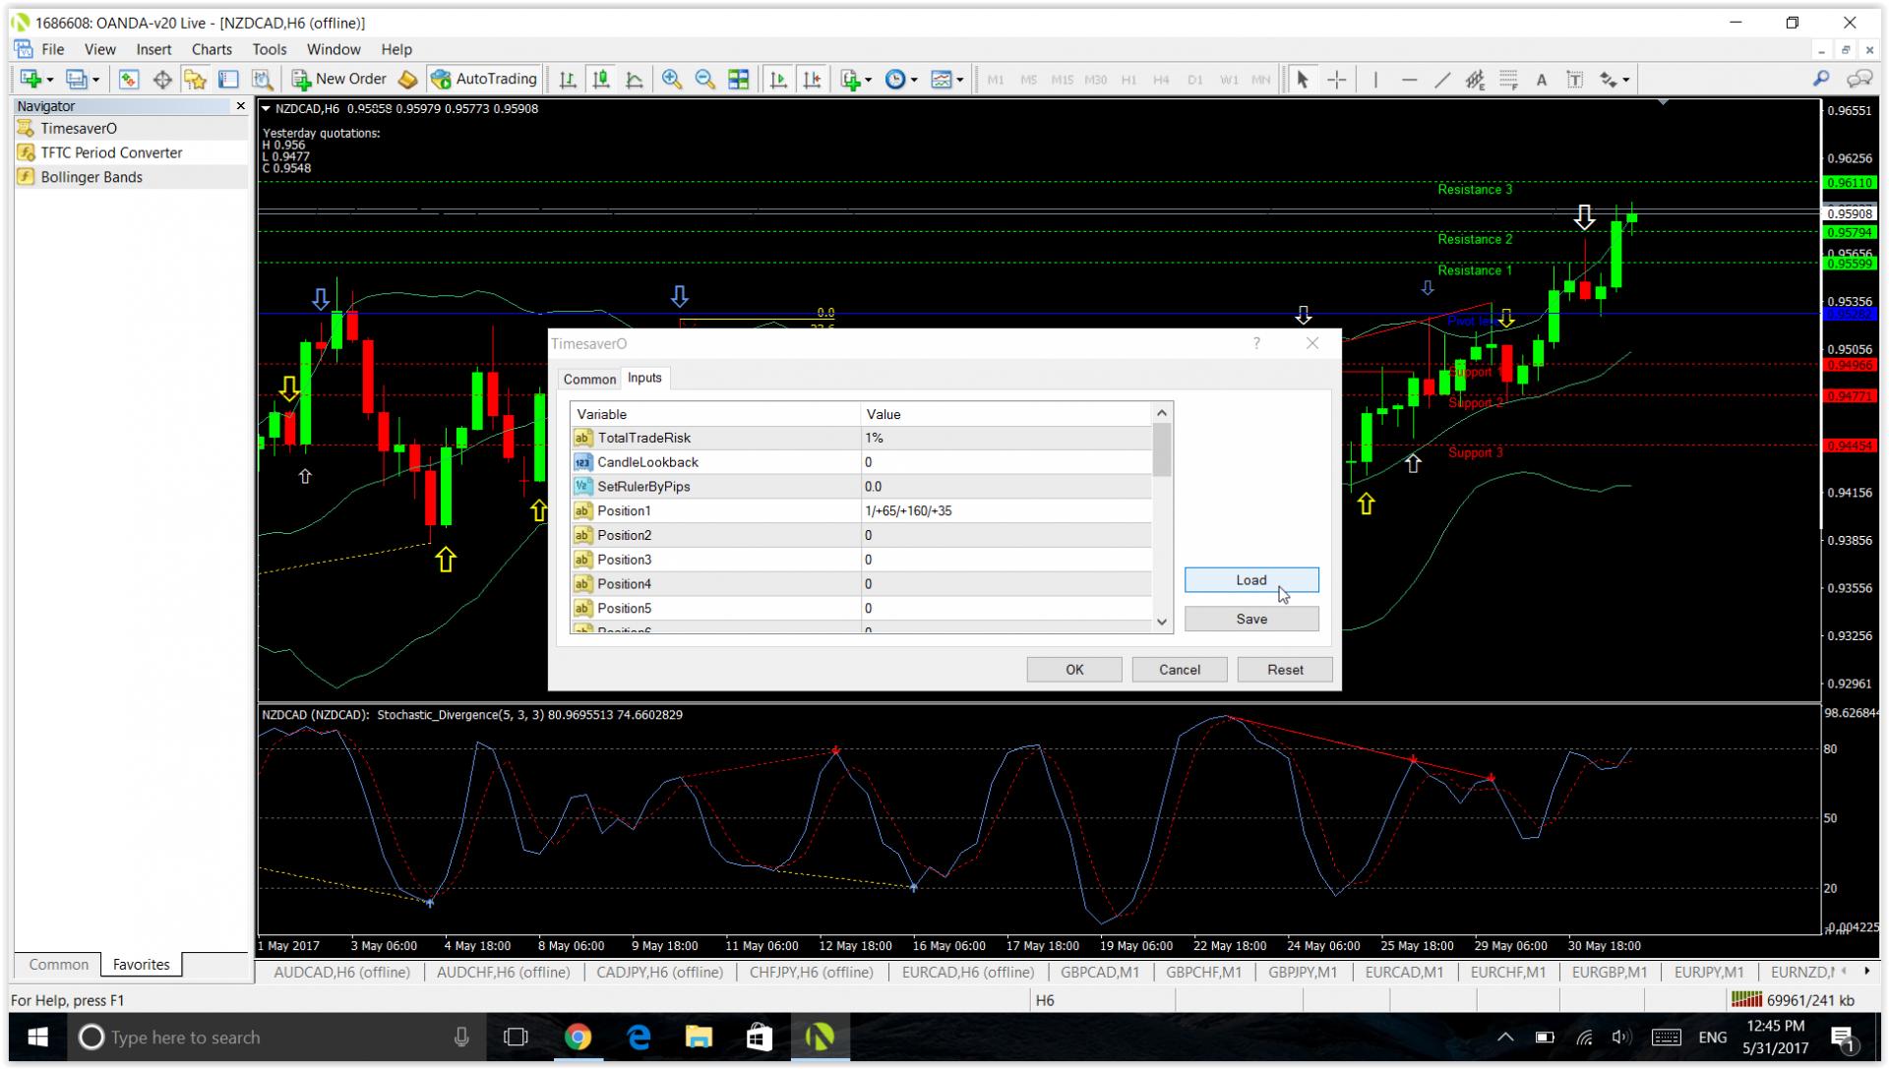Zoom out of the chart
This screenshot has height=1069, width=1889.
704,80
